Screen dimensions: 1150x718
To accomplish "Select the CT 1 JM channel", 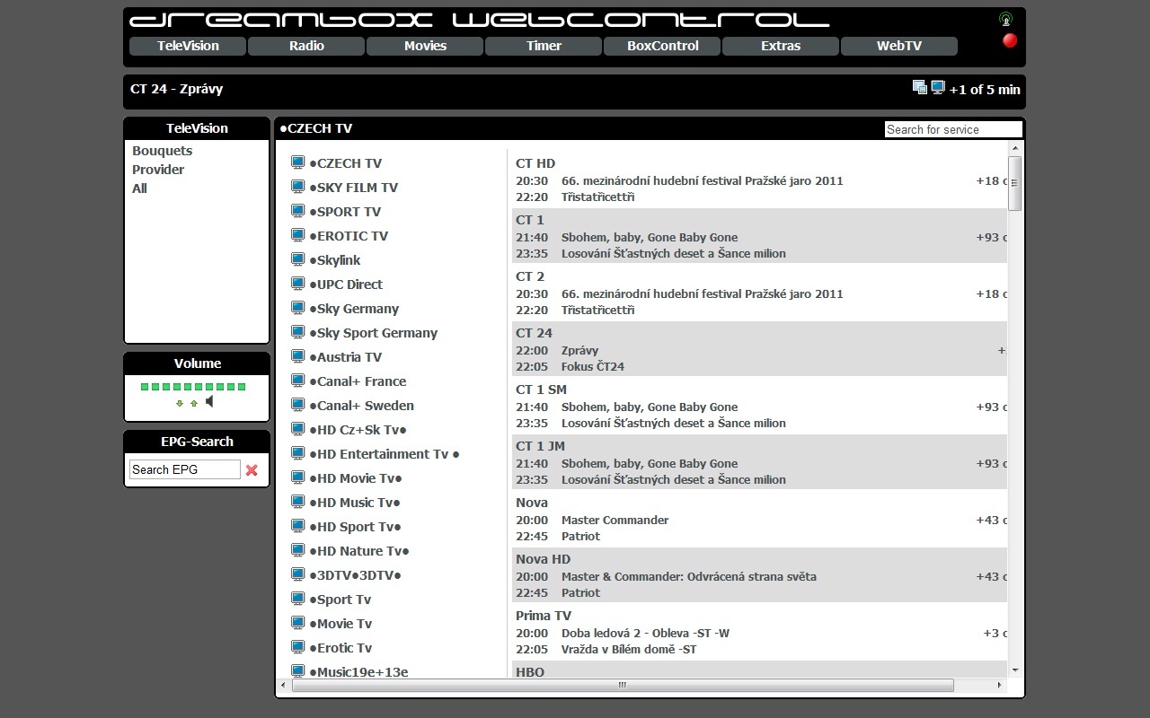I will pos(540,446).
